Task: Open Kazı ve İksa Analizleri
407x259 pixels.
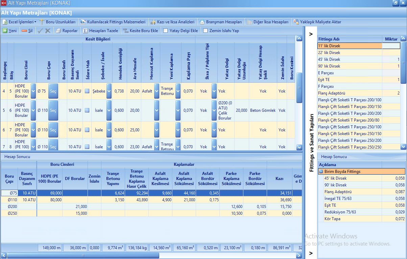Action: (172, 22)
